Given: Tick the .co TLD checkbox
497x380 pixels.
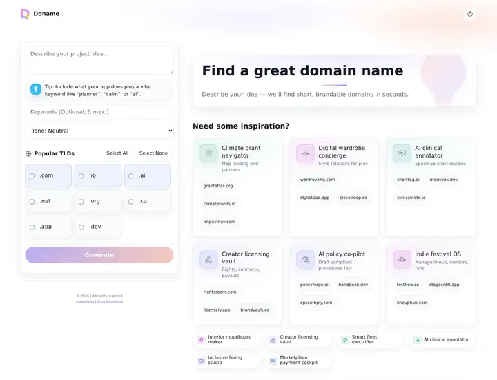Looking at the screenshot, I should (x=131, y=202).
